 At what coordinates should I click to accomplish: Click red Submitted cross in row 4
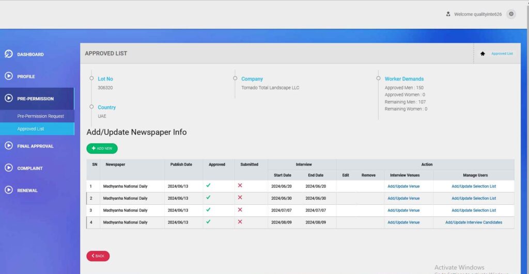pyautogui.click(x=240, y=222)
